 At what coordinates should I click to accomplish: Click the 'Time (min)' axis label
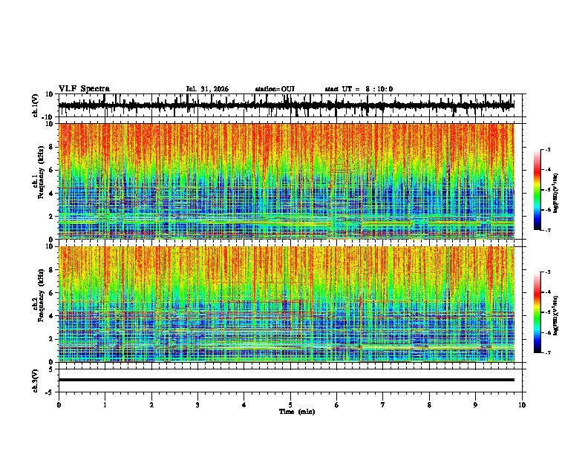point(297,412)
